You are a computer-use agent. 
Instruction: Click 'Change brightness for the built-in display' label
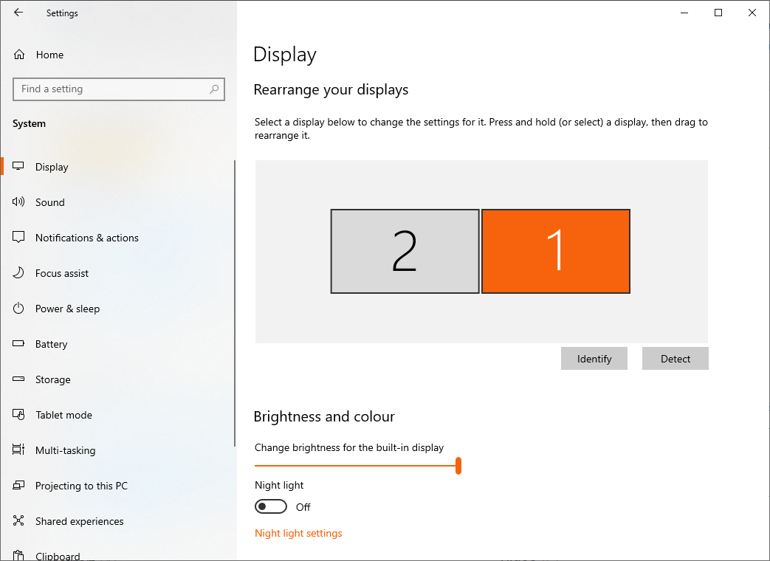coord(349,447)
